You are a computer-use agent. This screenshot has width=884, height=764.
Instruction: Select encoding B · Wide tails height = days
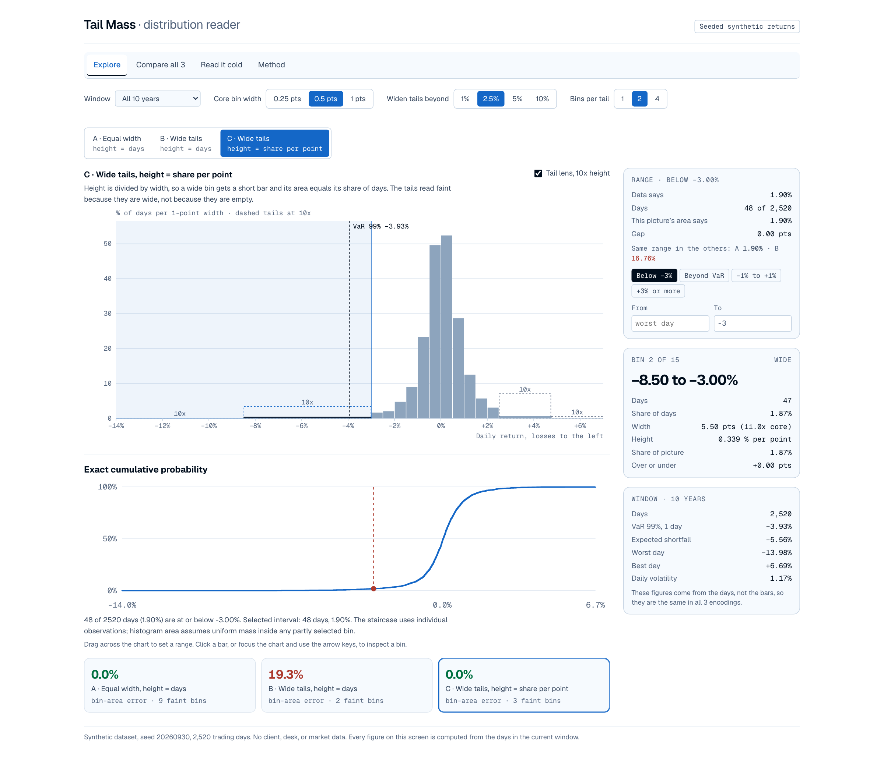pos(186,143)
